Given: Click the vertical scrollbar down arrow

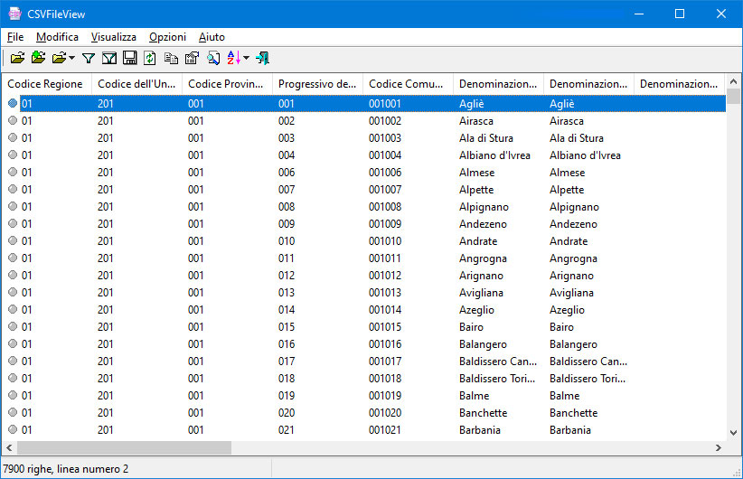Looking at the screenshot, I should (x=733, y=432).
